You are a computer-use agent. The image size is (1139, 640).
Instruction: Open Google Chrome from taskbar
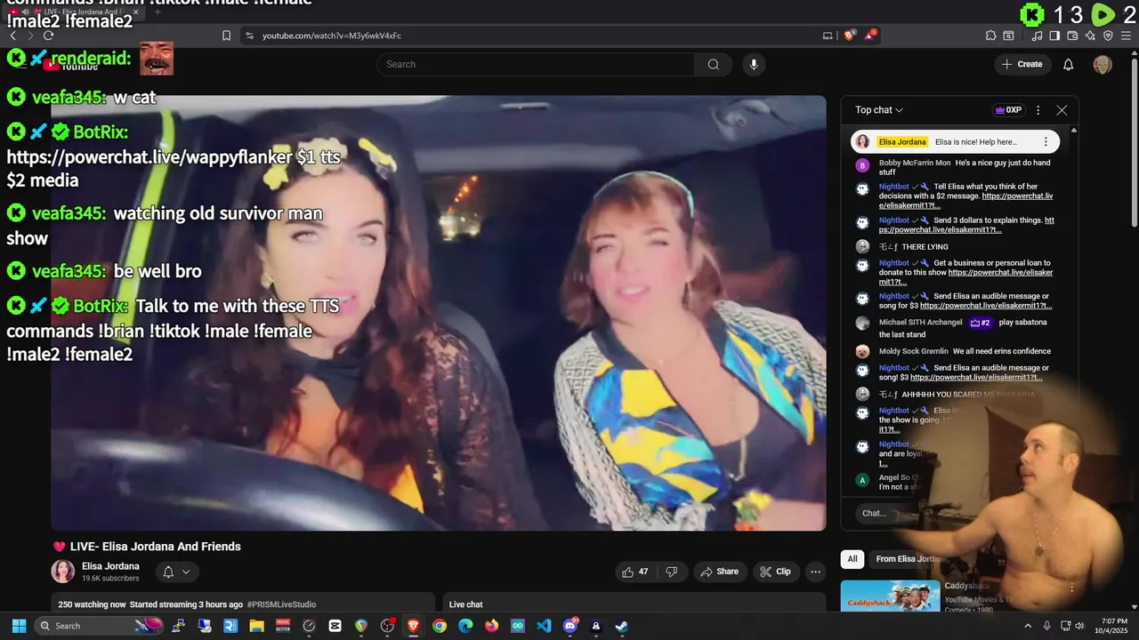tap(440, 626)
